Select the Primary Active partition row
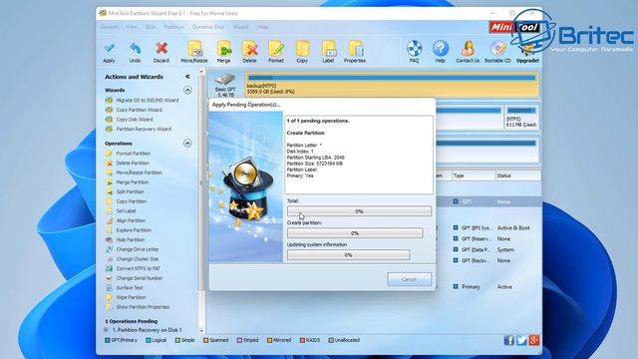 pyautogui.click(x=488, y=287)
